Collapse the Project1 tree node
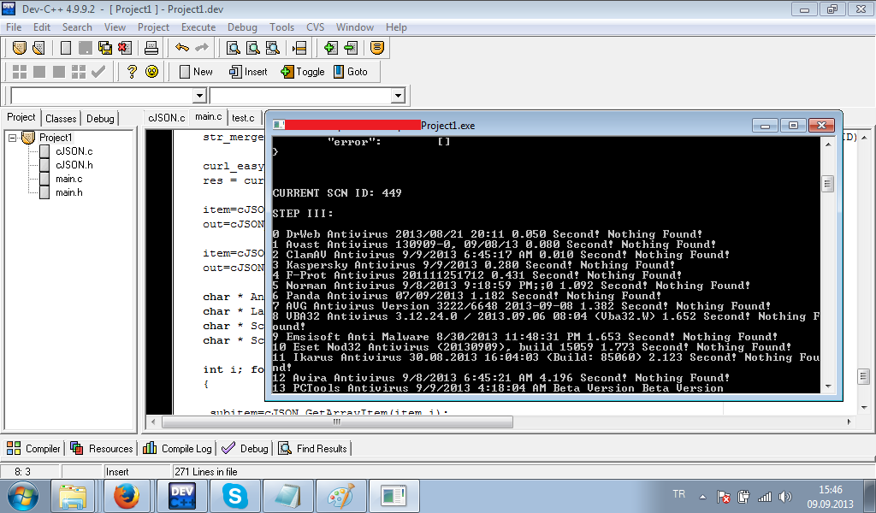Viewport: 876px width, 513px height. coord(12,138)
